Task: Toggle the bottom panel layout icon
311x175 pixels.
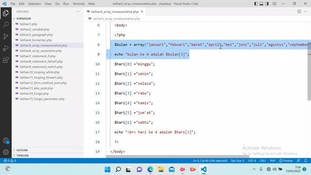Action: 261,3
